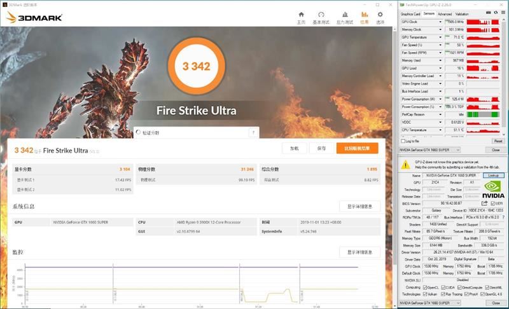Image resolution: width=509 pixels, height=309 pixels.
Task: Open GPU selector dropdown below Technologies row
Action: 430,303
